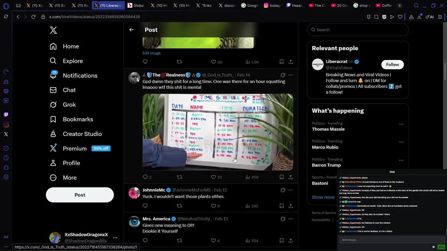Open more options on The Realness post
Screen dimensions: 447x251
(291, 75)
